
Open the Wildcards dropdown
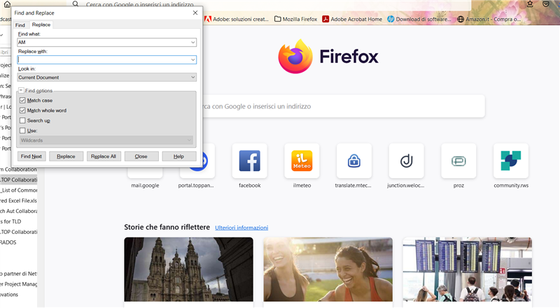pos(107,140)
